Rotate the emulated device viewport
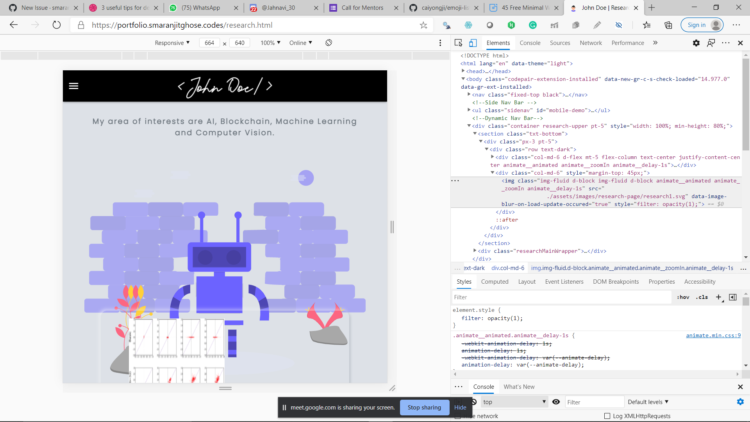The width and height of the screenshot is (750, 422). tap(328, 43)
